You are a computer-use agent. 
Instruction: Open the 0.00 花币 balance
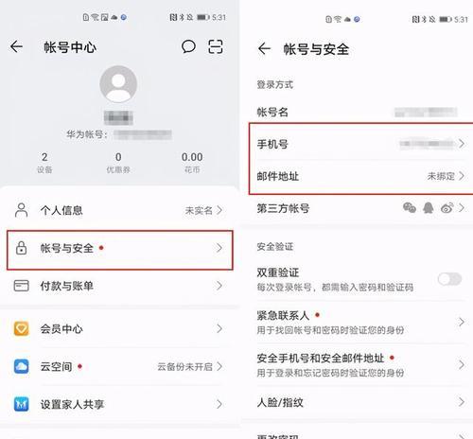(x=192, y=163)
